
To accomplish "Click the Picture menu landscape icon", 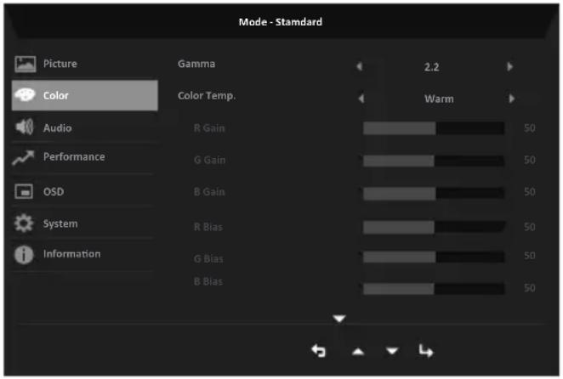I will [x=26, y=65].
